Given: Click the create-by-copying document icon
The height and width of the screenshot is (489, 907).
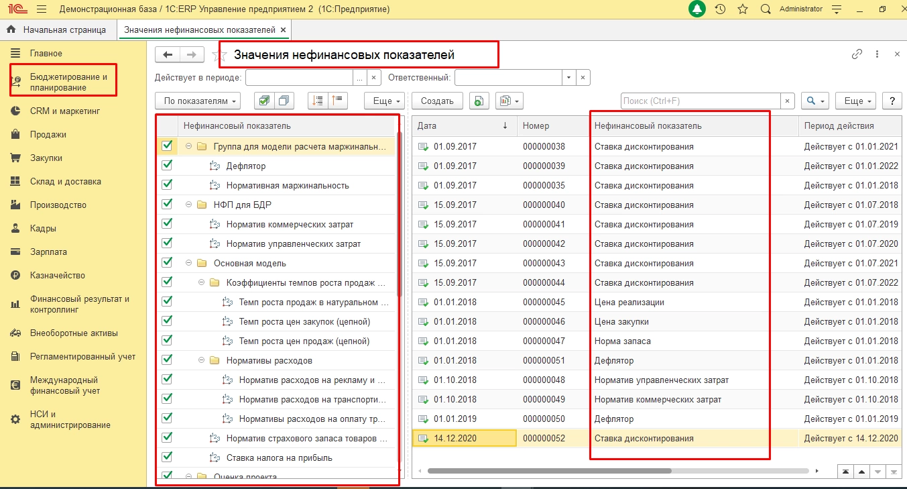Looking at the screenshot, I should tap(479, 101).
